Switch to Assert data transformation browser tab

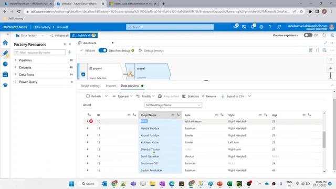(133, 4)
